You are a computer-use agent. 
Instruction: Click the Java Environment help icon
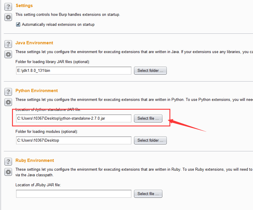tap(8, 44)
